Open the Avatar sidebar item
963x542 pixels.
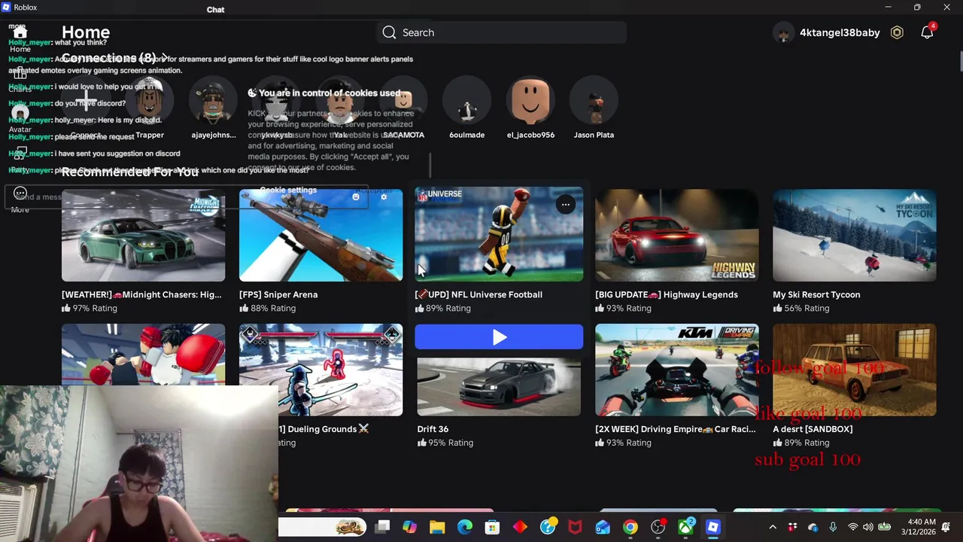point(20,114)
